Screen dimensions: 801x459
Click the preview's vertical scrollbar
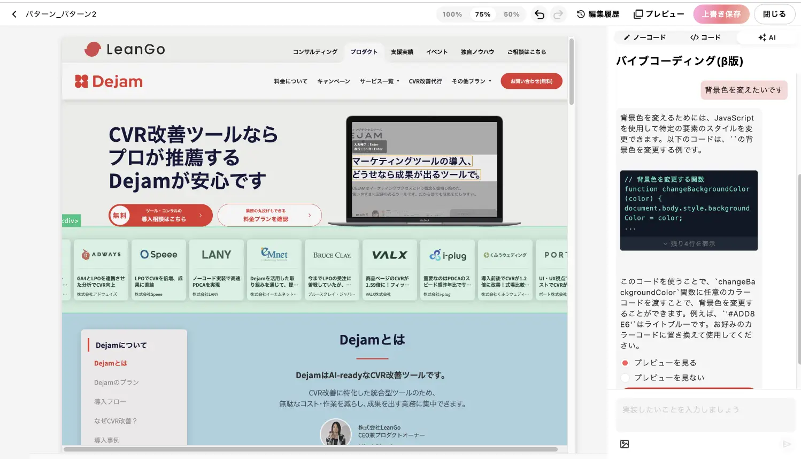click(572, 72)
